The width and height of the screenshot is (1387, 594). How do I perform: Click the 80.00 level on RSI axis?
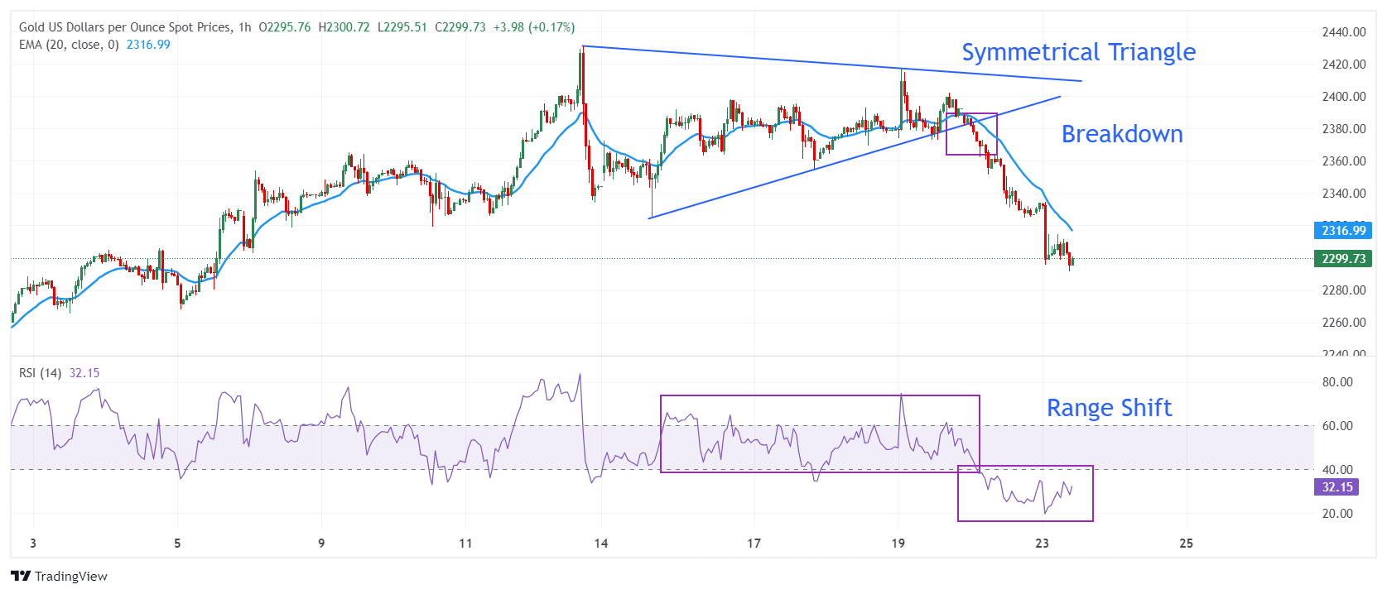1337,382
